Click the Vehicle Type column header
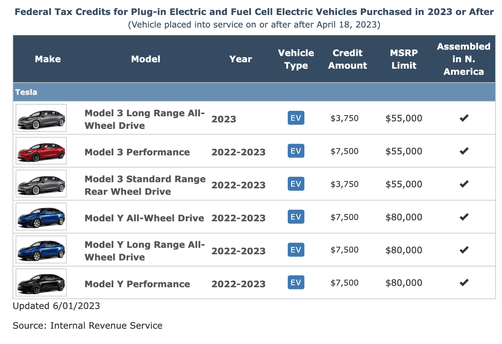Viewport: 502px width, 344px height. click(x=296, y=59)
